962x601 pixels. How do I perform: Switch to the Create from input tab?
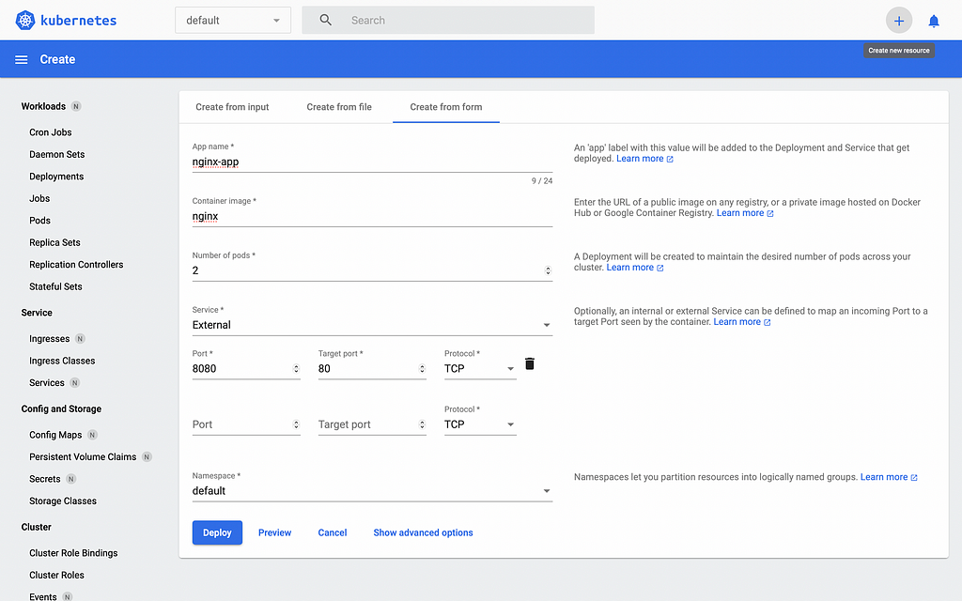233,107
